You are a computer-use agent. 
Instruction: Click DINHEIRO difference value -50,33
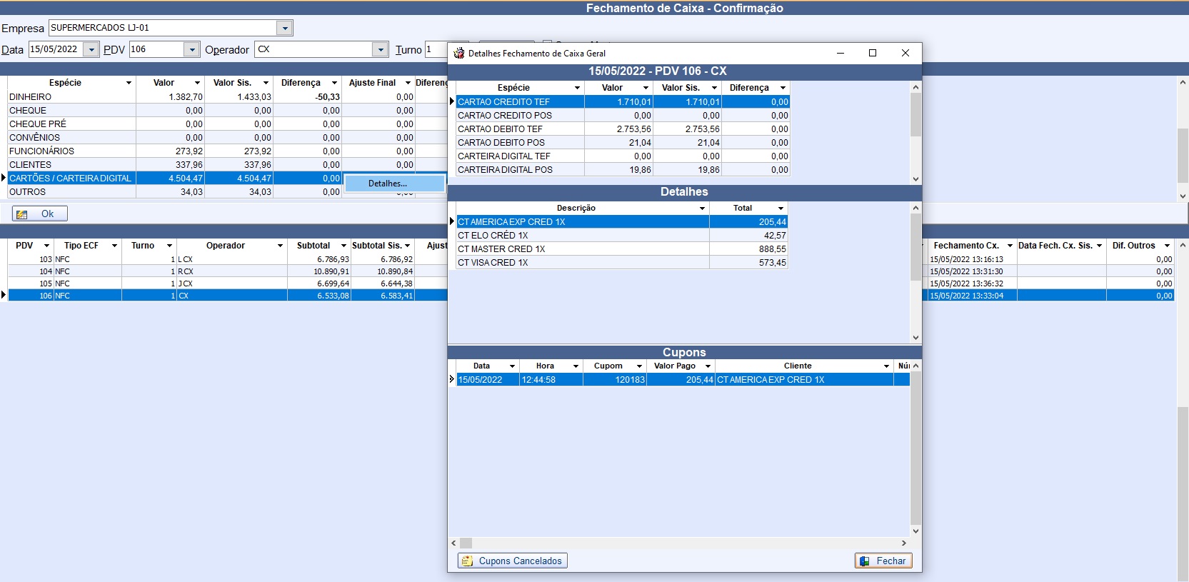pos(308,97)
